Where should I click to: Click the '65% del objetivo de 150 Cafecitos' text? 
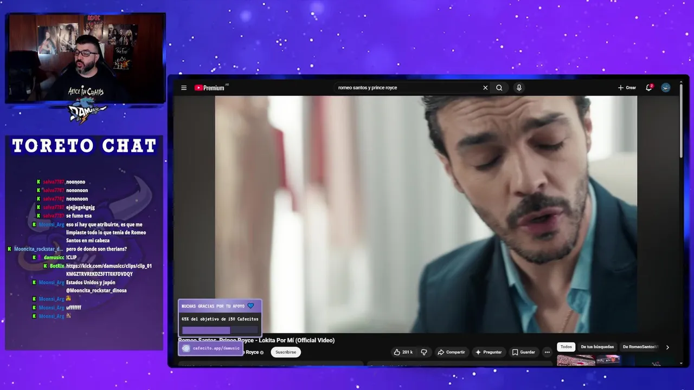pos(220,319)
